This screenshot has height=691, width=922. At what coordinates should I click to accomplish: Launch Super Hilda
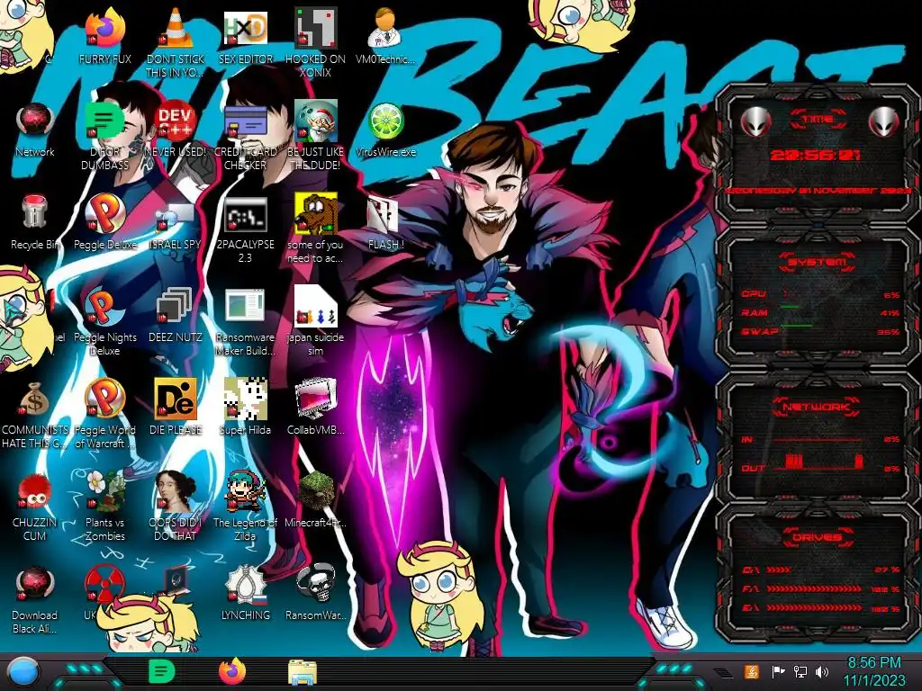point(246,399)
